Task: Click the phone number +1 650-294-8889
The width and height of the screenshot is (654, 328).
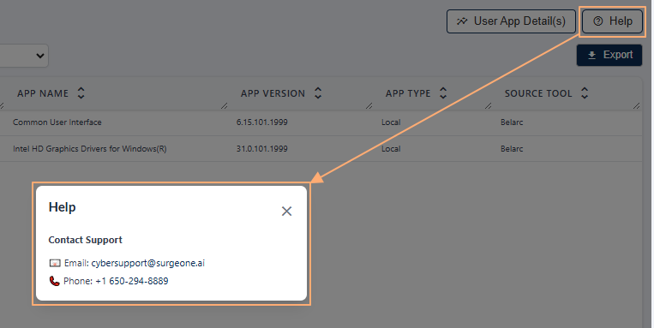Action: click(132, 281)
